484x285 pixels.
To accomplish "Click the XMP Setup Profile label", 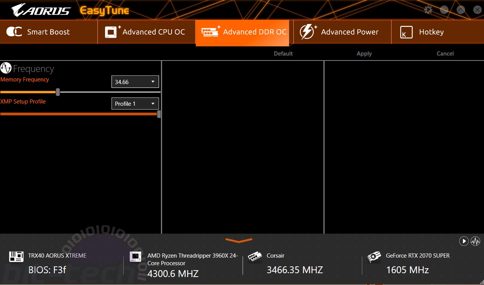I will pyautogui.click(x=23, y=102).
